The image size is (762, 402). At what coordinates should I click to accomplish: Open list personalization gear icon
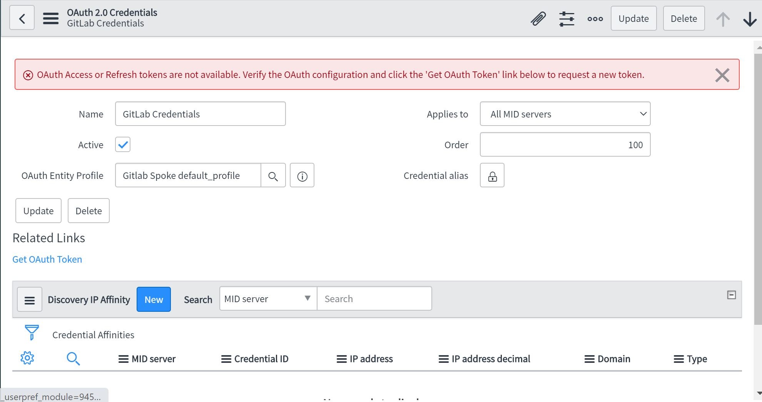[27, 358]
